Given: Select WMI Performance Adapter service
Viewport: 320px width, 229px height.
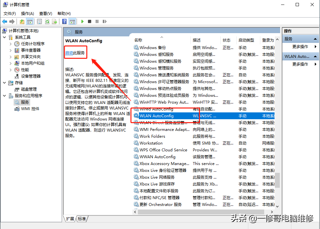Looking at the screenshot, I should click(204, 130).
